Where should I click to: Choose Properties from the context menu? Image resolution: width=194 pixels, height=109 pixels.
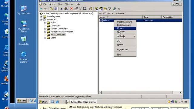point(125,49)
